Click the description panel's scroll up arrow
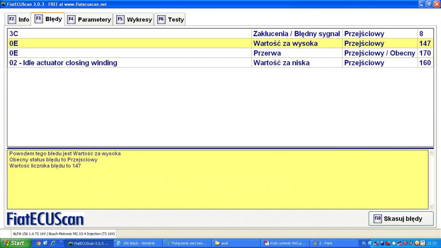 point(431,153)
